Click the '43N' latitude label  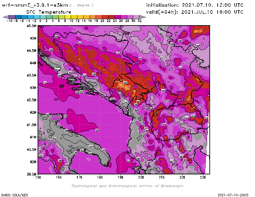[x=33, y=88]
